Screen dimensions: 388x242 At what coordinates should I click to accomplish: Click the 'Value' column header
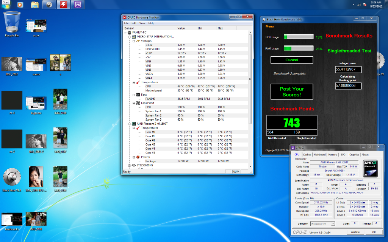(x=186, y=28)
